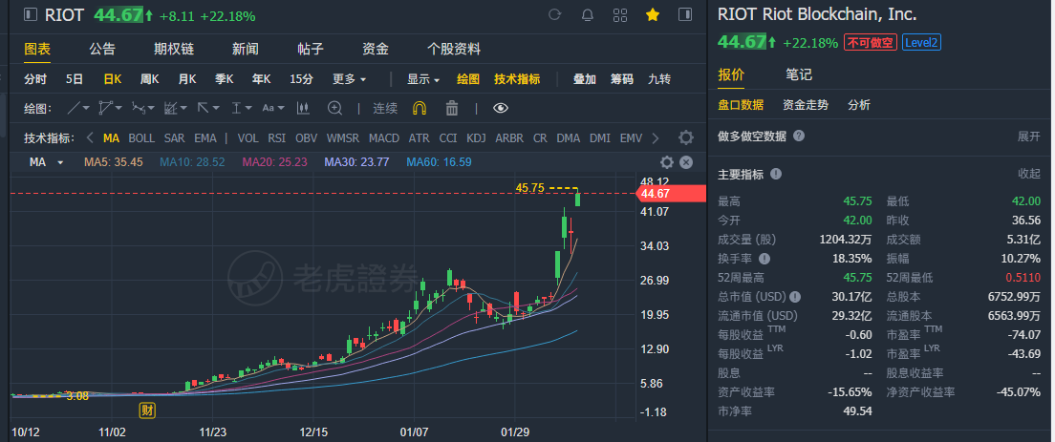Image resolution: width=1055 pixels, height=442 pixels.
Task: Open MA indicator settings gear
Action: click(x=667, y=162)
